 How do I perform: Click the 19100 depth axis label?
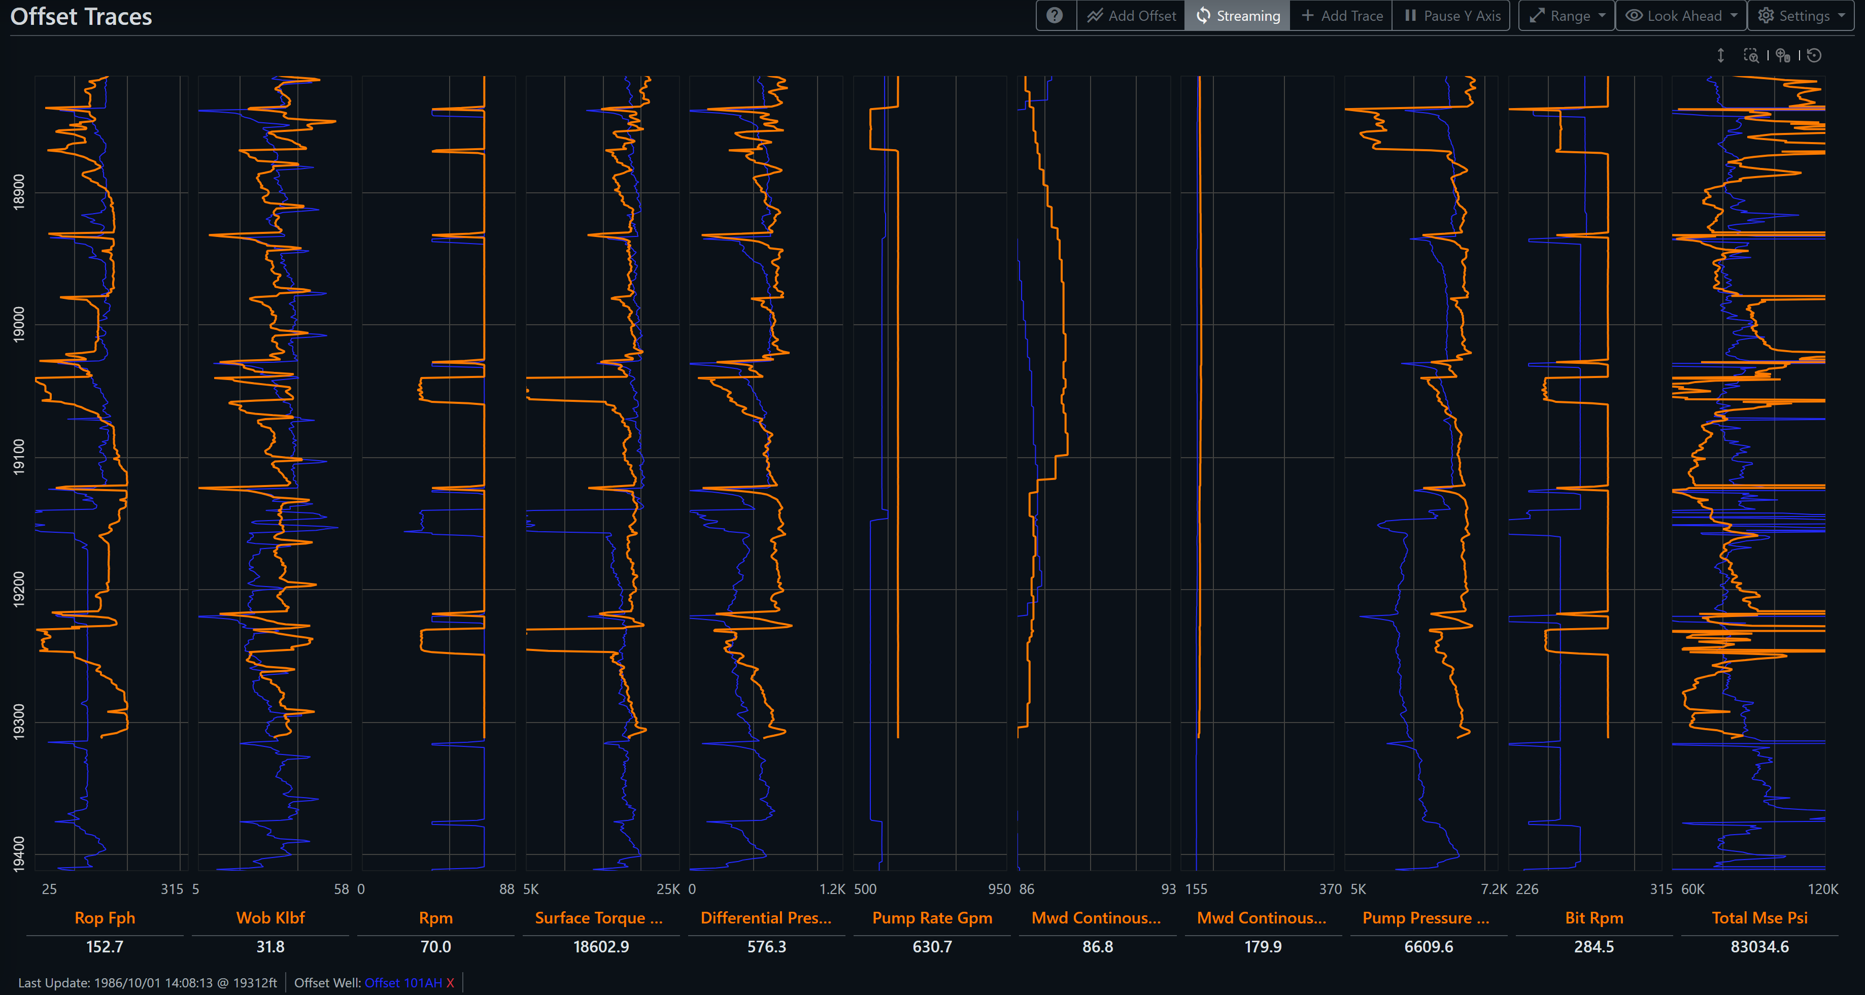point(19,457)
